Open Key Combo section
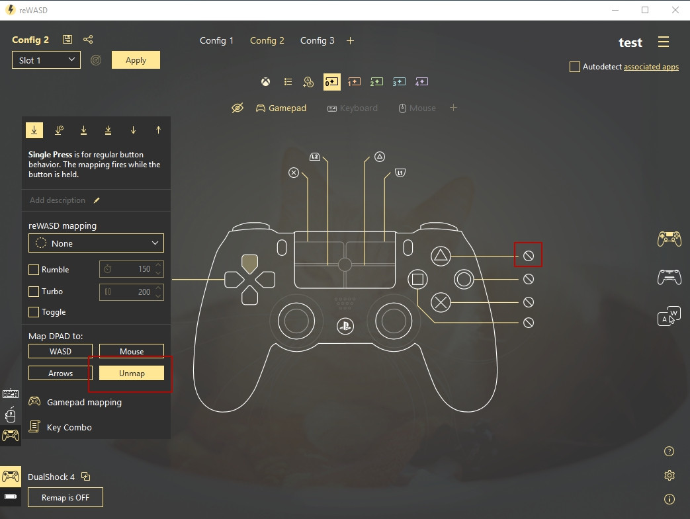Viewport: 690px width, 519px height. tap(60, 427)
